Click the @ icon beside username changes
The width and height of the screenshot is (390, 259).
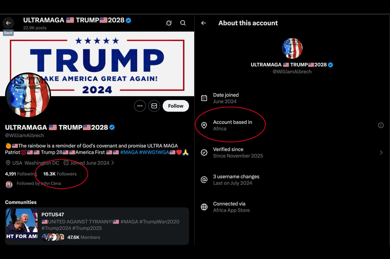[x=204, y=179]
